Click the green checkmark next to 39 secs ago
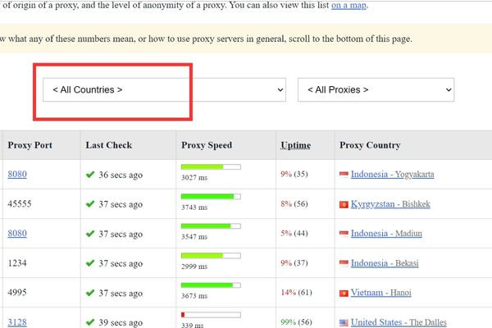The width and height of the screenshot is (492, 328). (x=90, y=322)
